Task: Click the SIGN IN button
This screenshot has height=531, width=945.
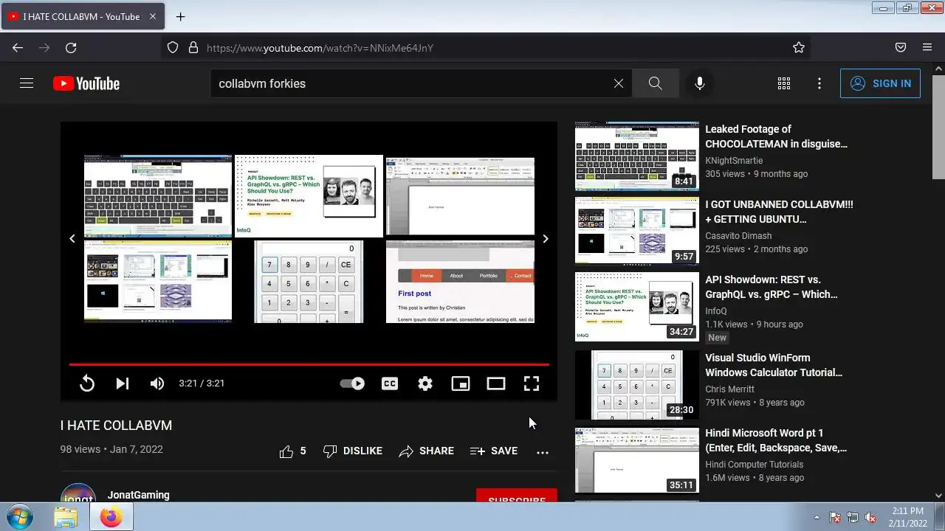Action: [881, 83]
